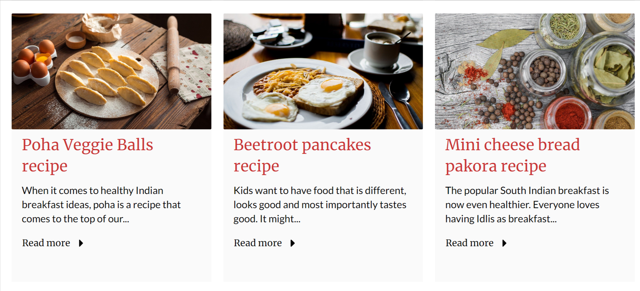Open the Mini cheese bread pakora recipe title
The height and width of the screenshot is (291, 640).
(x=512, y=155)
